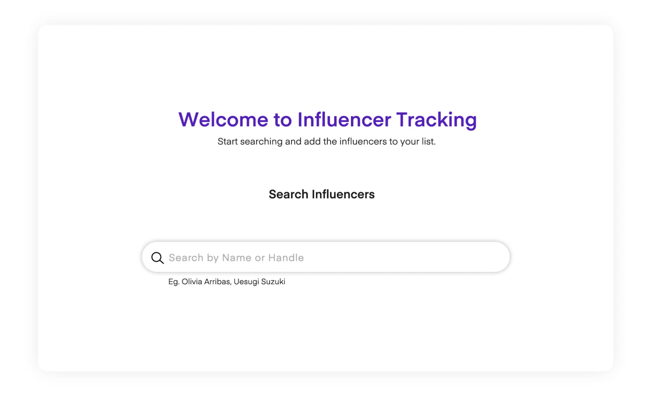Screen dimensions: 651x396
Task: Click the word Handle in the search placeholder
Action: point(286,258)
